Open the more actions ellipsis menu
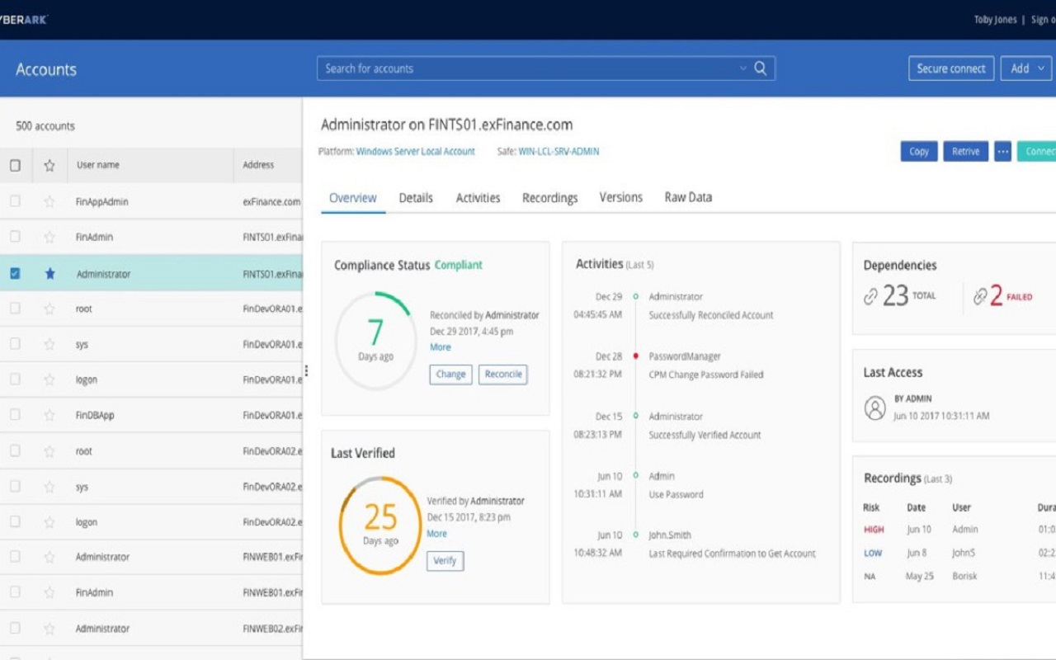 (1002, 151)
